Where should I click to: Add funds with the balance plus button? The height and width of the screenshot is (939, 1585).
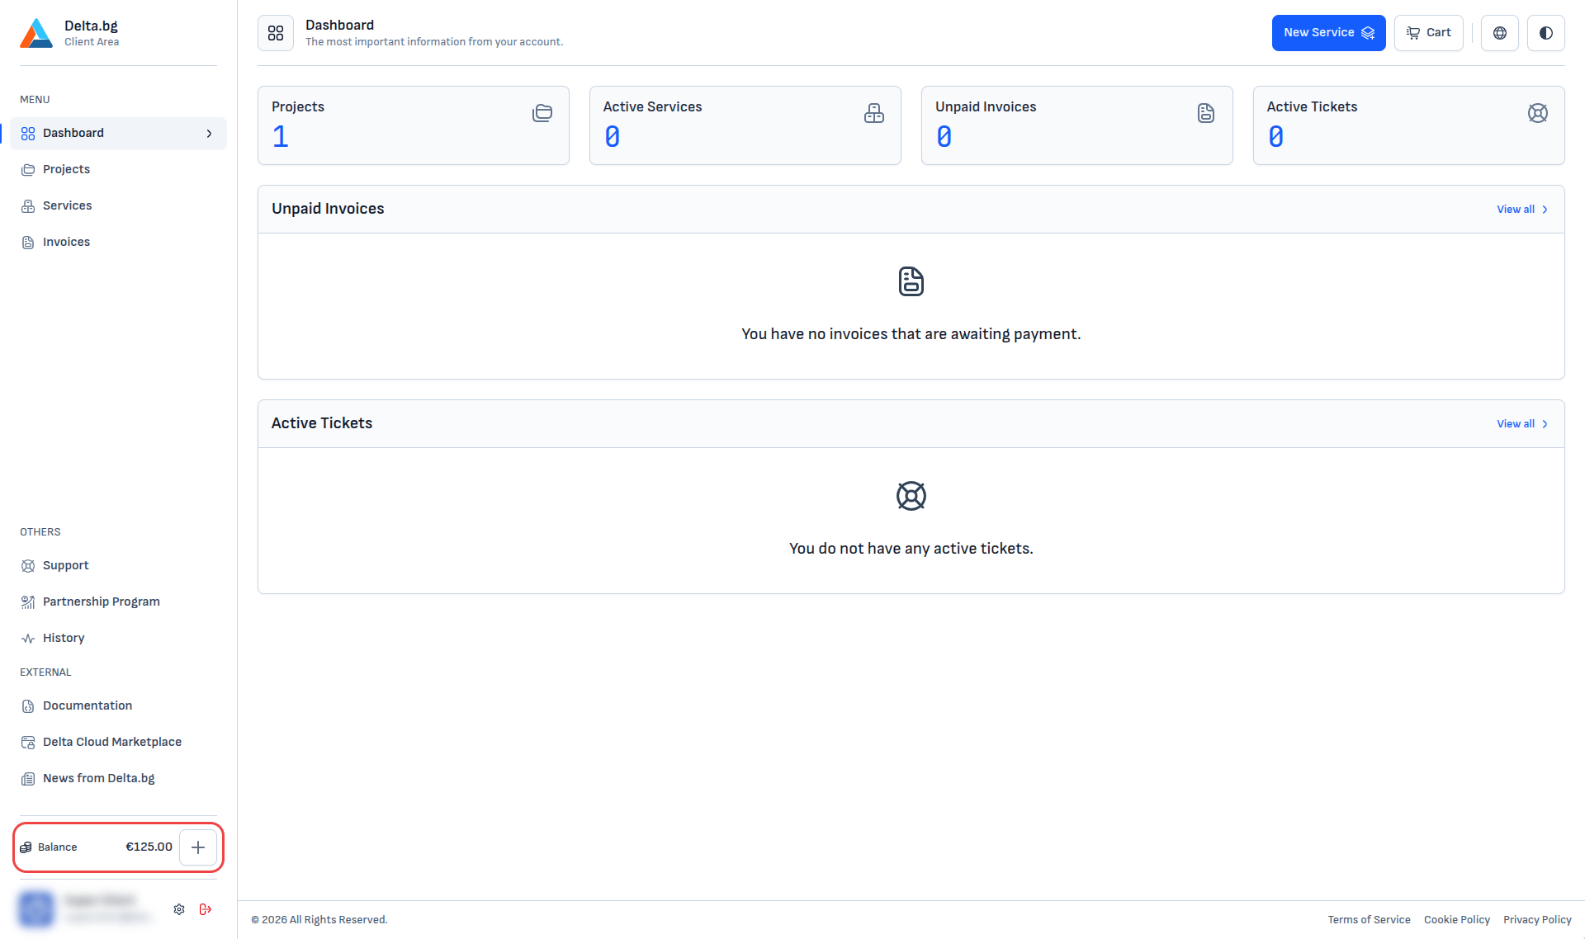pyautogui.click(x=198, y=847)
